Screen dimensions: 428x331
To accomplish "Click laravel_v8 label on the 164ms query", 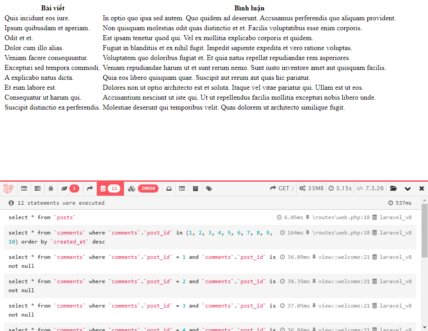I will coord(392,233).
